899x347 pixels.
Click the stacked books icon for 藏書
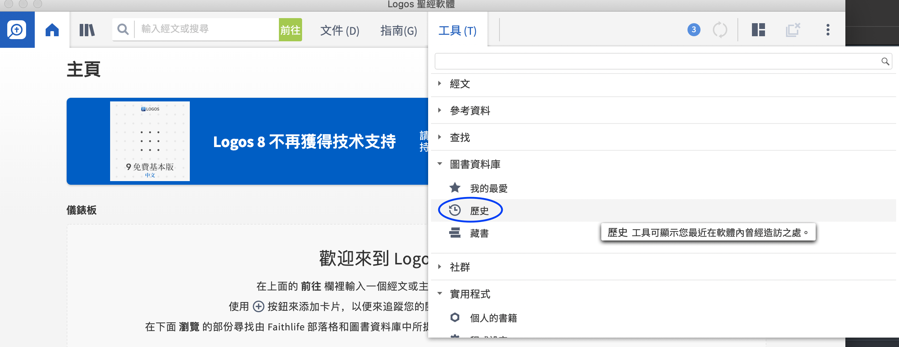coord(455,233)
